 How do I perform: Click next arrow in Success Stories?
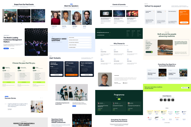(x=42, y=98)
